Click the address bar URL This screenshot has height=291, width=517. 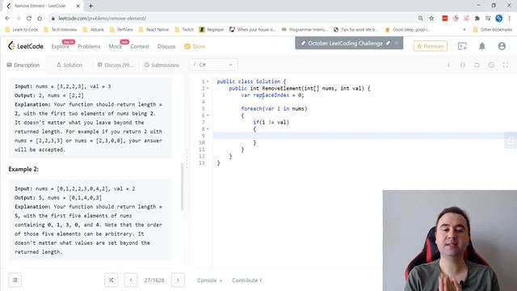(x=103, y=19)
